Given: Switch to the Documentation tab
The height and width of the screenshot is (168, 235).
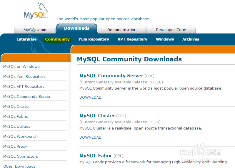Looking at the screenshot, I should [x=122, y=30].
